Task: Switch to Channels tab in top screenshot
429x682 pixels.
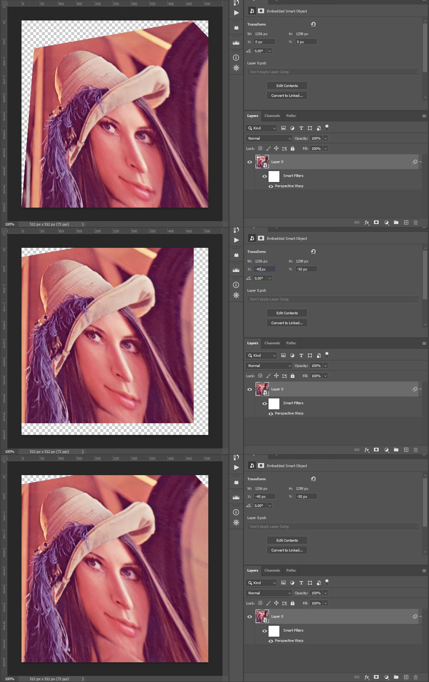Action: coord(272,116)
